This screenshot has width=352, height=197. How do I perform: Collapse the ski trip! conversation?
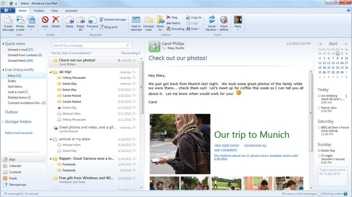tap(51, 72)
